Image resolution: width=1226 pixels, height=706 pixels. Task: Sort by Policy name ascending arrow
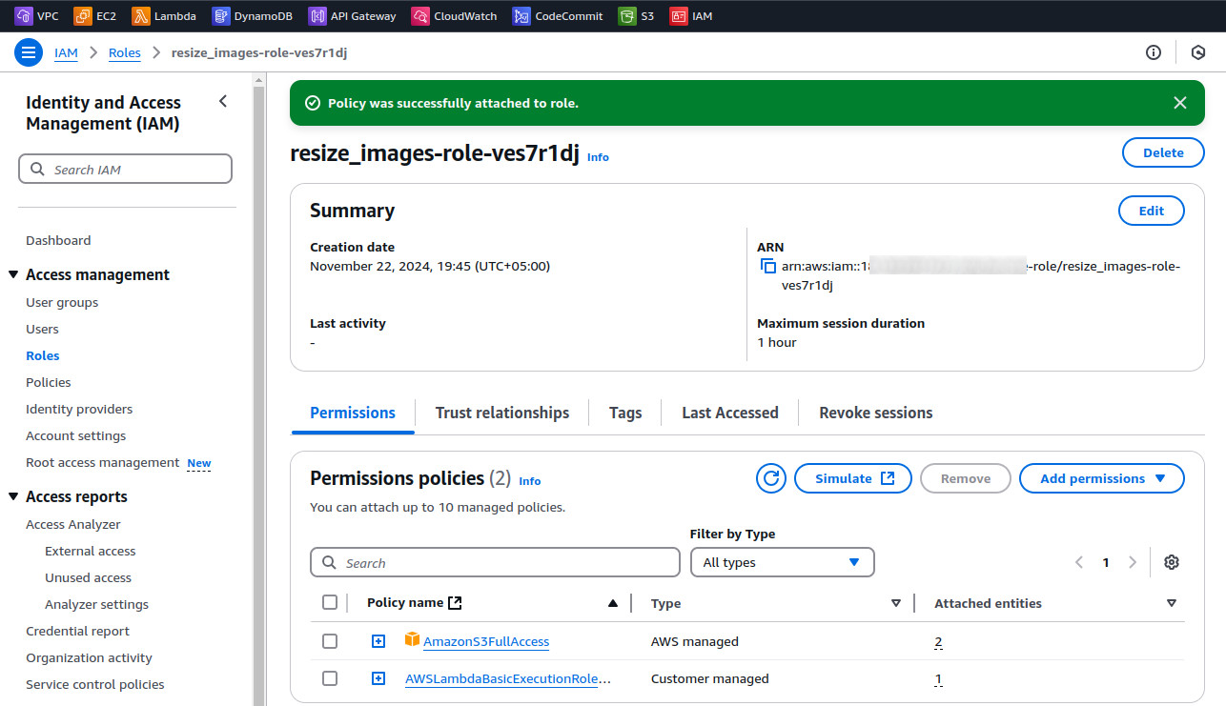click(613, 603)
